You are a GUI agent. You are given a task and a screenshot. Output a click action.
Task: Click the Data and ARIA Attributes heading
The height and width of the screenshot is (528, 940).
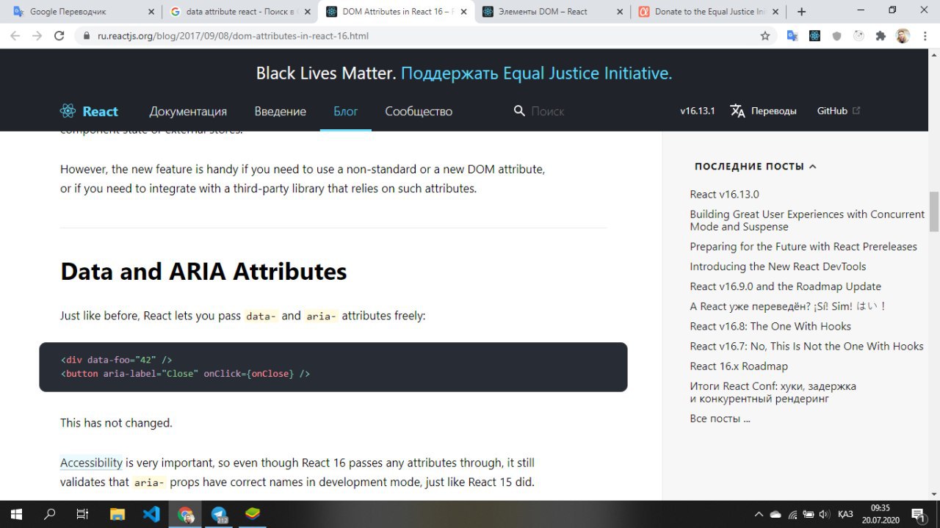(203, 271)
